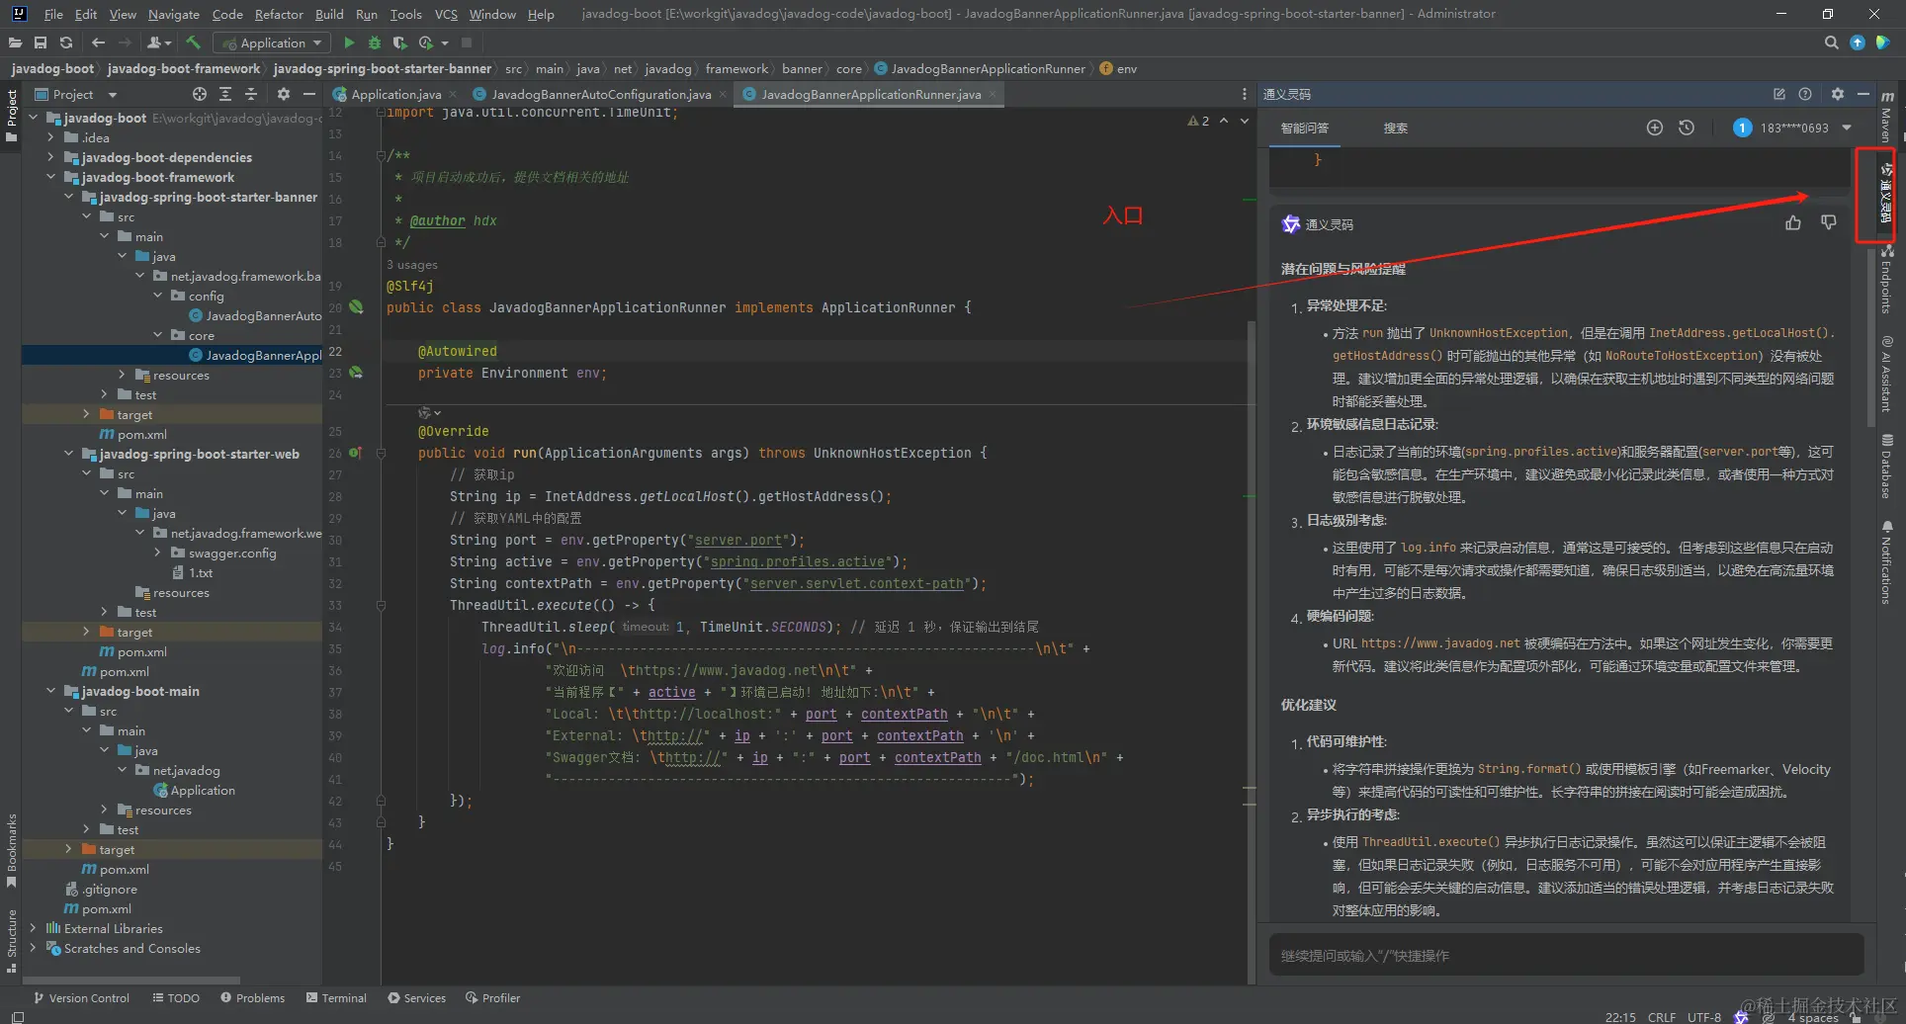Open Profiler tool window
The width and height of the screenshot is (1906, 1024).
492,997
